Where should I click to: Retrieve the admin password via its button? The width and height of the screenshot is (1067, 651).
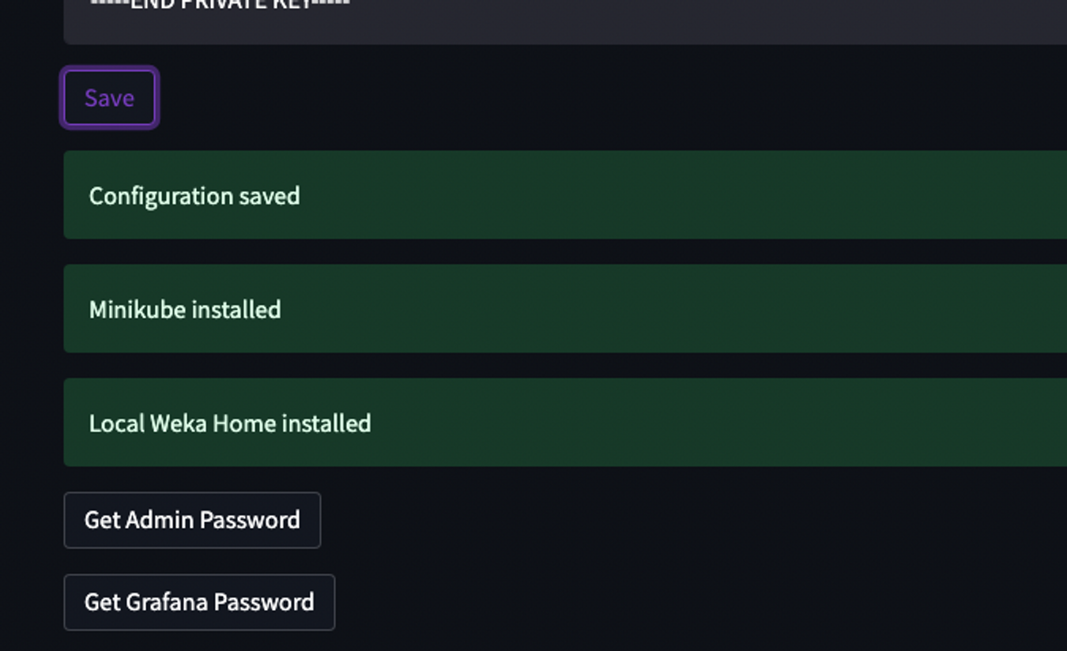point(192,520)
